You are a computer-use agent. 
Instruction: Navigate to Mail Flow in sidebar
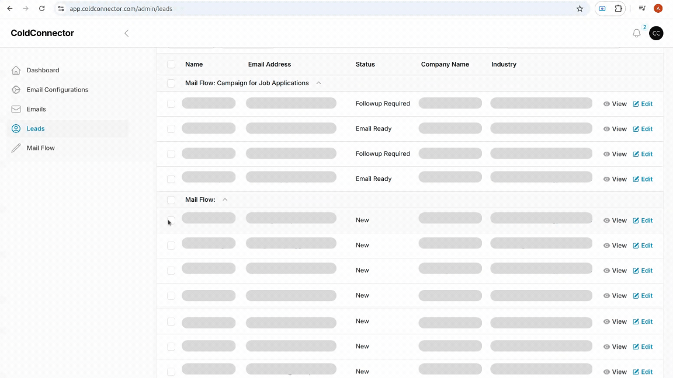[x=40, y=148]
